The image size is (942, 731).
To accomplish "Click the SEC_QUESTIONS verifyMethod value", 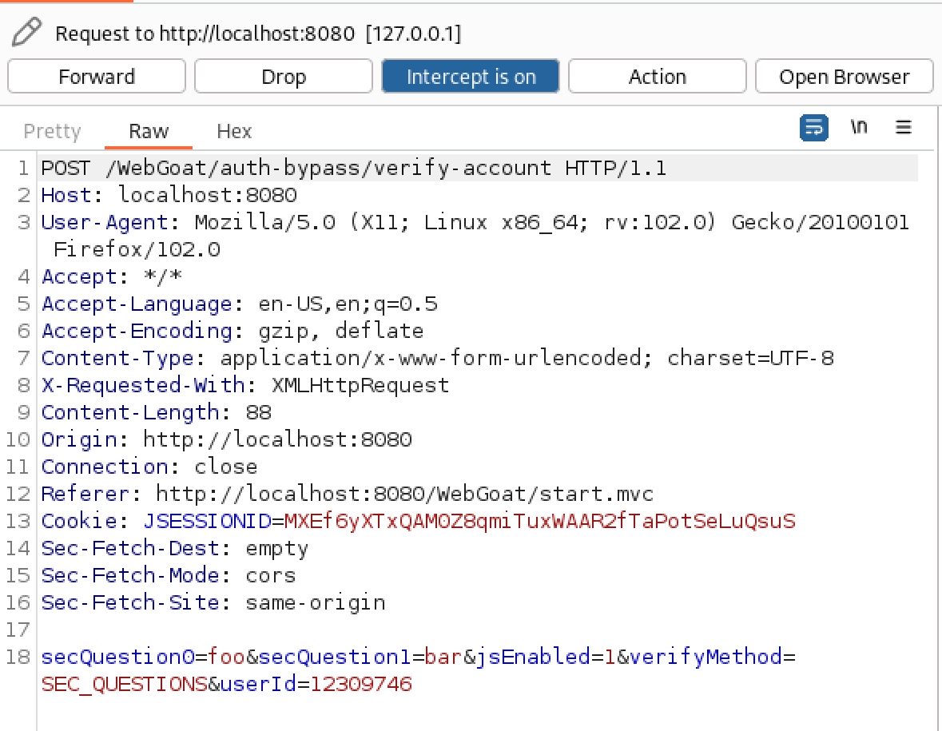I will click(124, 685).
